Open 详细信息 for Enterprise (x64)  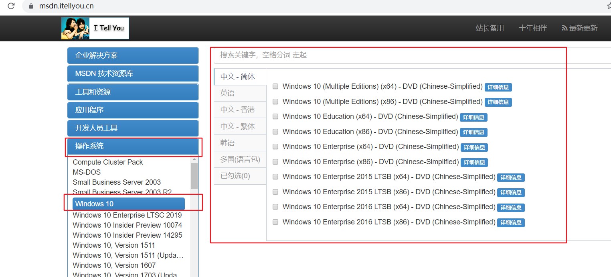[474, 147]
